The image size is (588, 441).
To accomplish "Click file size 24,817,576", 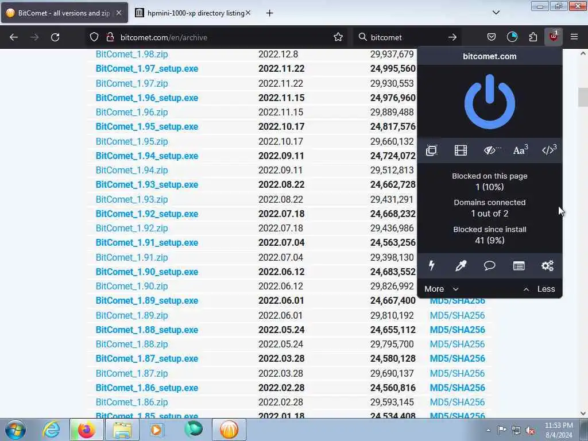I will tap(393, 127).
